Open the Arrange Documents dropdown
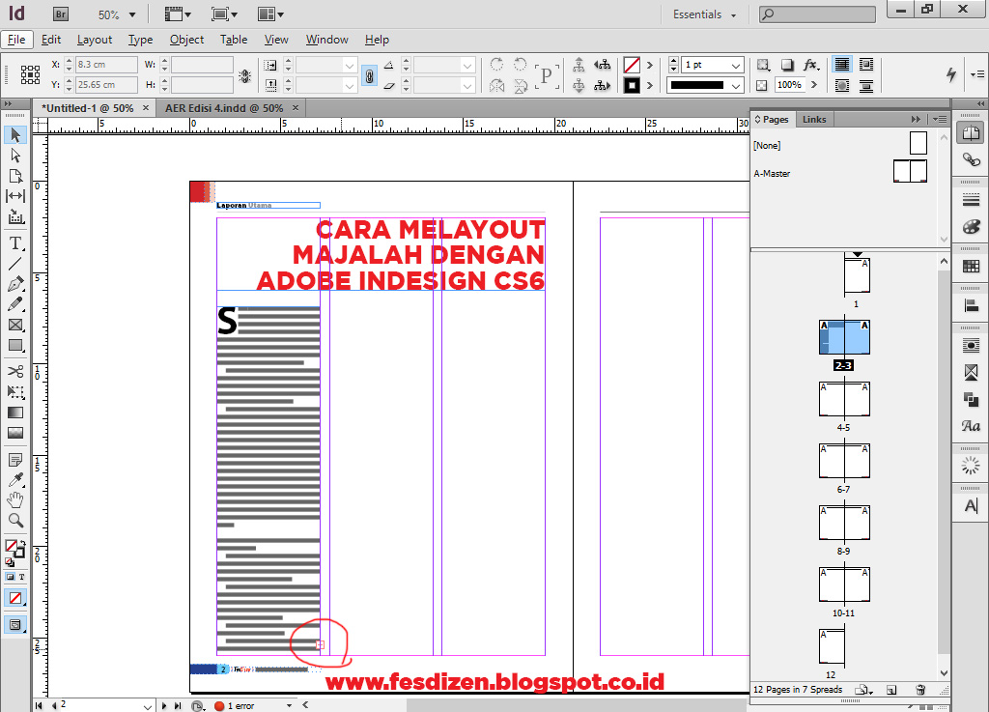 [271, 14]
